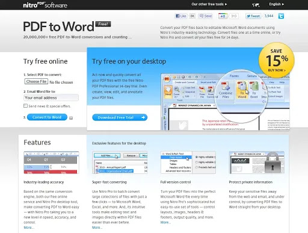Screen dimensions: 308x233
Task: Click 'More...' under Full version control
Action: (165, 222)
